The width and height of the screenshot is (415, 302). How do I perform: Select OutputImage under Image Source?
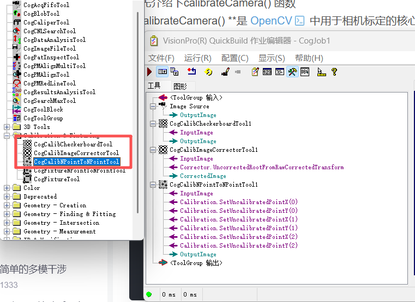tap(198, 115)
